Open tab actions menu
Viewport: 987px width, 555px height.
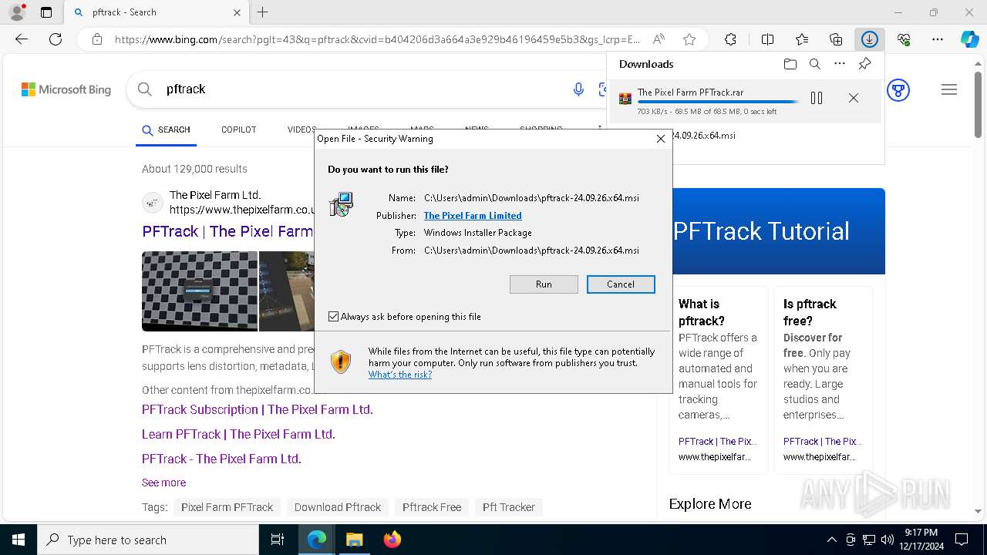tap(46, 12)
